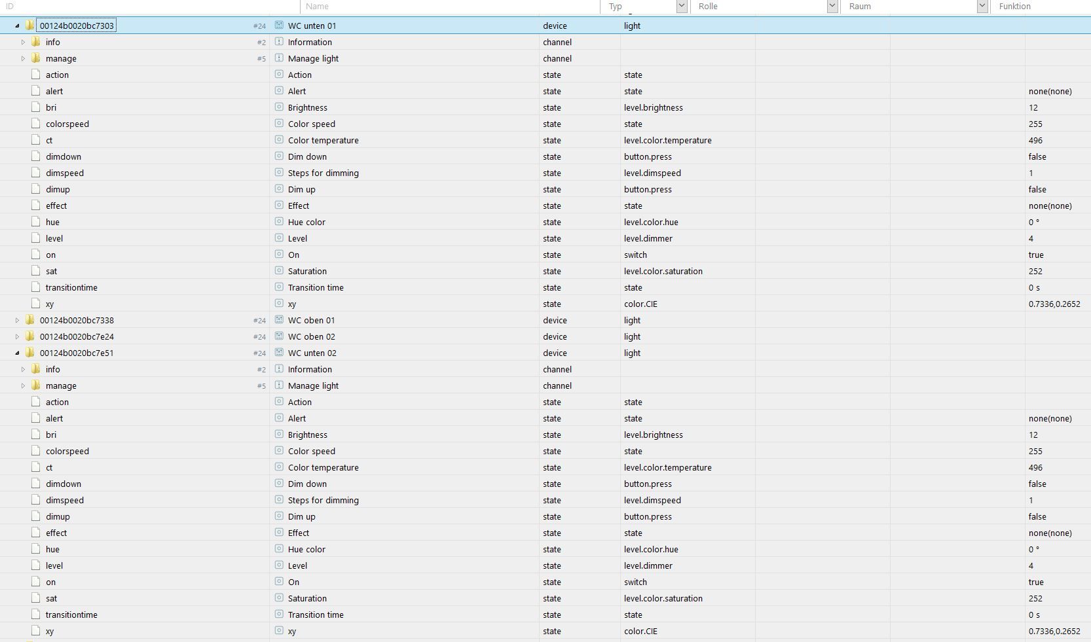
Task: Click state icon beside Hue color of WC unten 01
Action: pyautogui.click(x=279, y=222)
